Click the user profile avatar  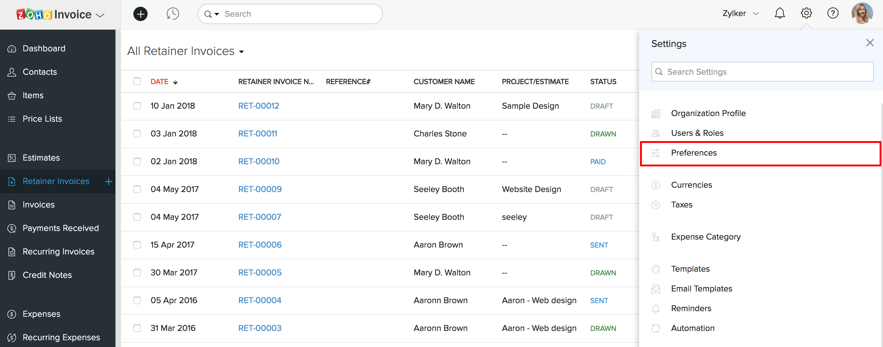click(862, 13)
